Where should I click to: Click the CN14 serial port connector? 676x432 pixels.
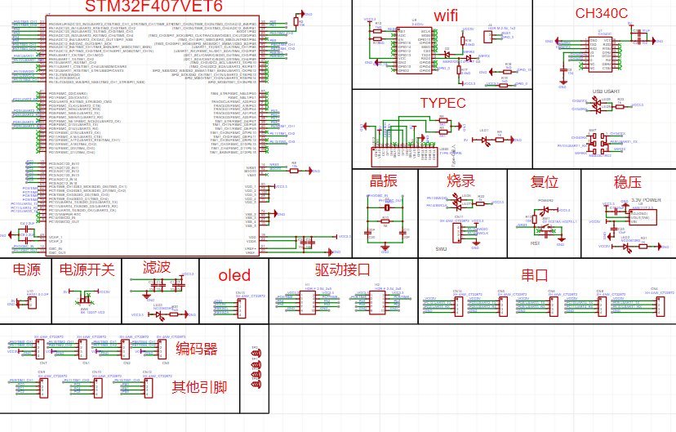coord(460,306)
